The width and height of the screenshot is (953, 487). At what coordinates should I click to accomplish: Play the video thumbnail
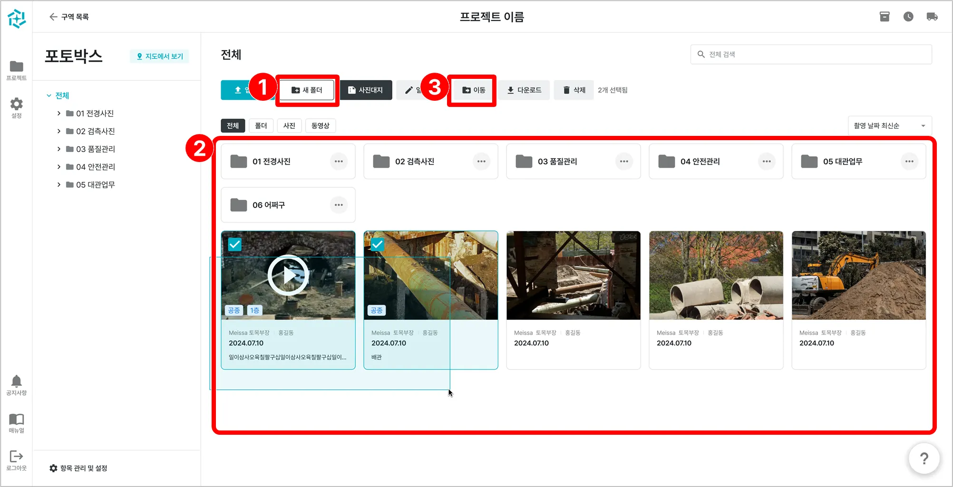pyautogui.click(x=288, y=275)
